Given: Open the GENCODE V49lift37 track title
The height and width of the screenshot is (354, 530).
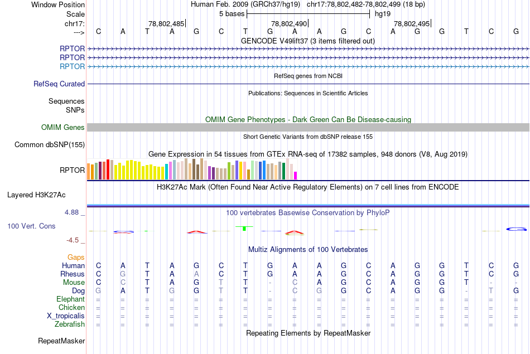Looking at the screenshot, I should [308, 41].
